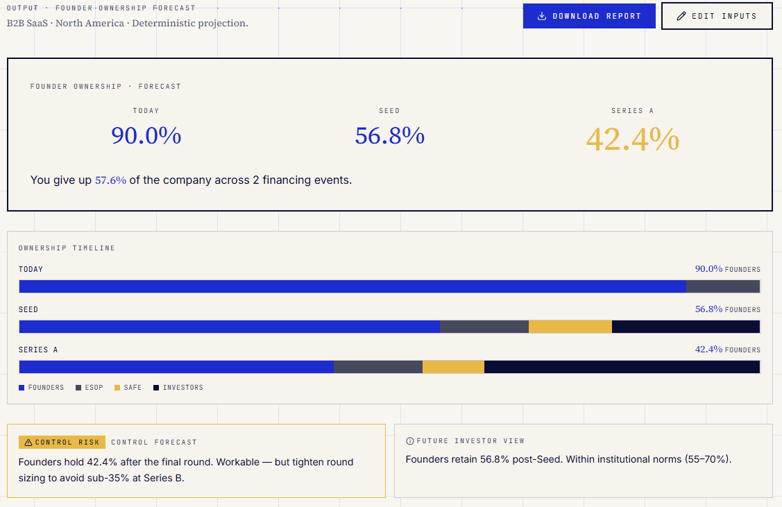
Task: Open Edit Inputs
Action: (x=717, y=16)
